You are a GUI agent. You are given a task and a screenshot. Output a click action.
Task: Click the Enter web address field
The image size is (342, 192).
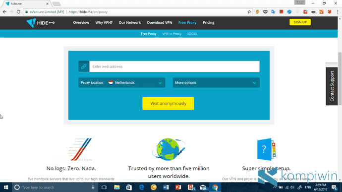coord(174,66)
